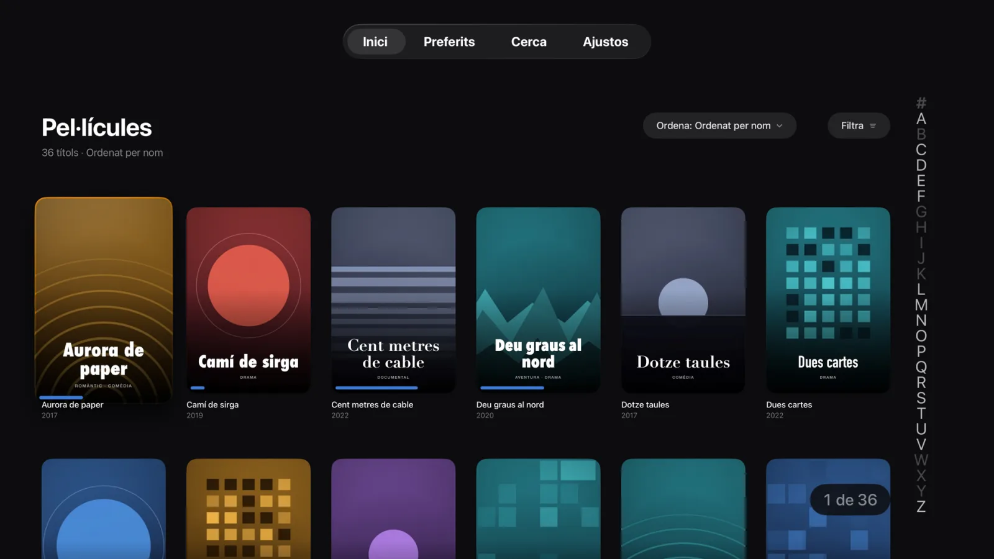Click the Aurora de paper title below poster
Image resolution: width=994 pixels, height=559 pixels.
tap(73, 404)
